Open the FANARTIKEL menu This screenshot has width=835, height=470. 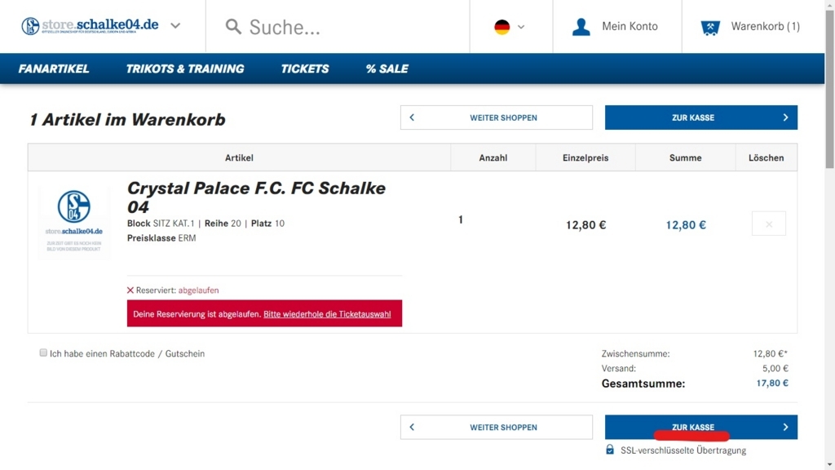(54, 69)
